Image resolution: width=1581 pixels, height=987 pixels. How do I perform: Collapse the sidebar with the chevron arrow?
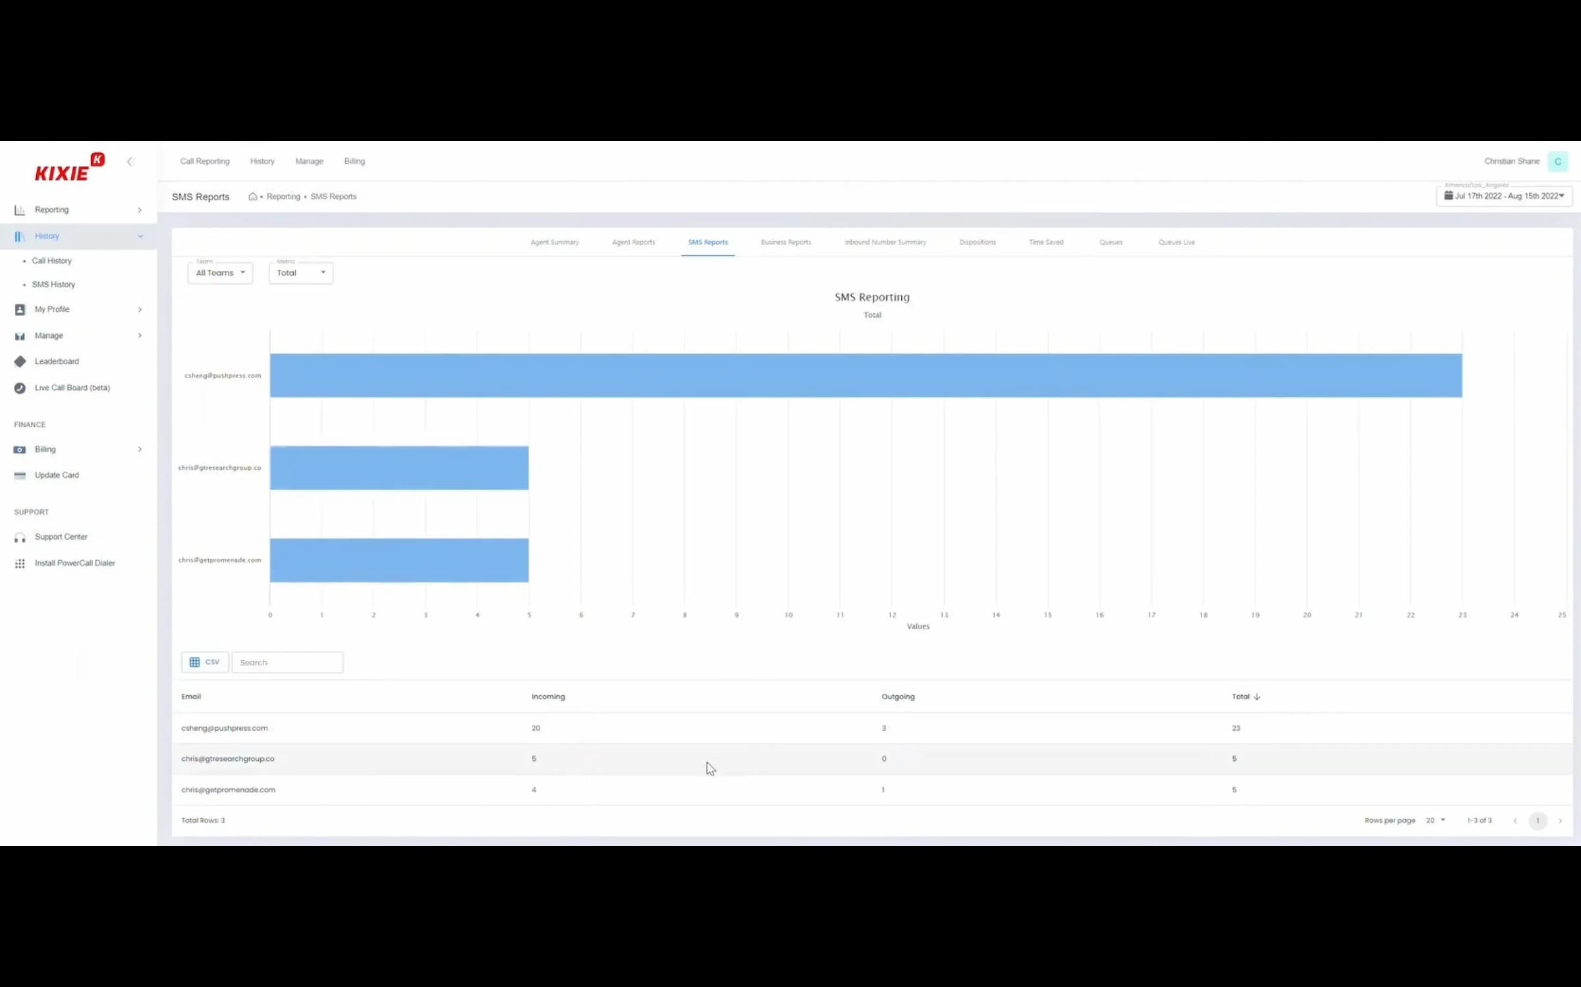[x=130, y=161]
